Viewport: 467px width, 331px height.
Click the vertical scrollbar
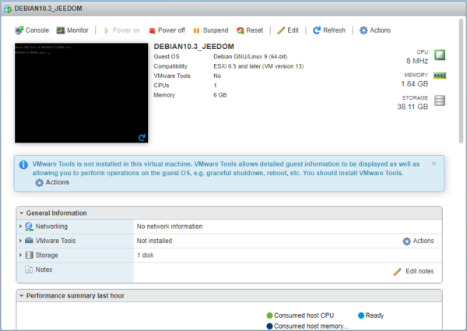(x=461, y=80)
